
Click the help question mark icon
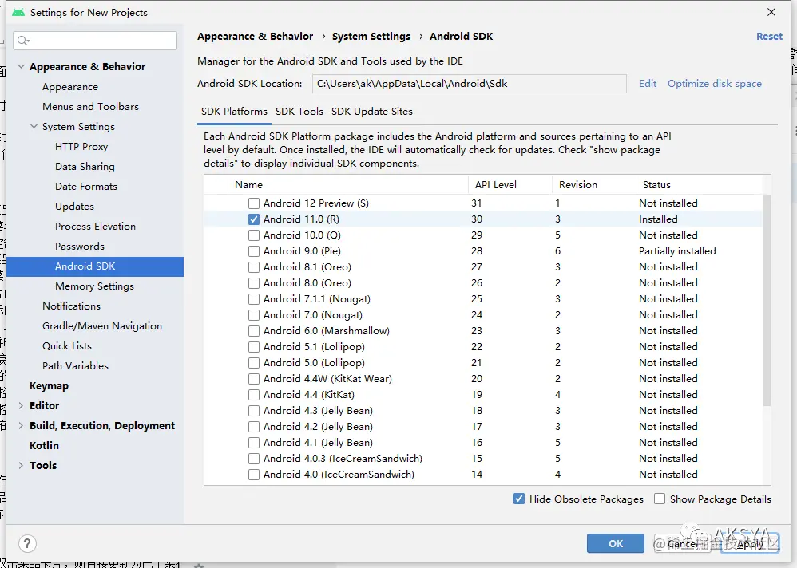tap(27, 543)
